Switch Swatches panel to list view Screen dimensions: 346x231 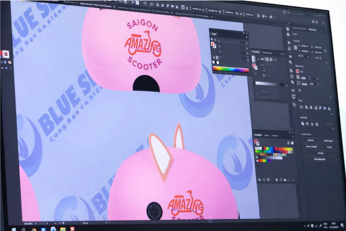coord(288,143)
